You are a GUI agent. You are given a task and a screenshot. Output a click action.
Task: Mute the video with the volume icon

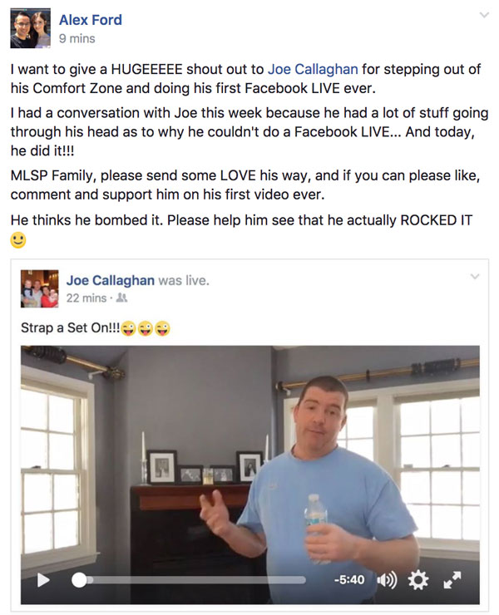click(x=387, y=580)
